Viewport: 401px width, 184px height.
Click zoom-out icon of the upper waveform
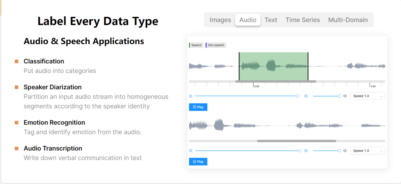coord(191,96)
